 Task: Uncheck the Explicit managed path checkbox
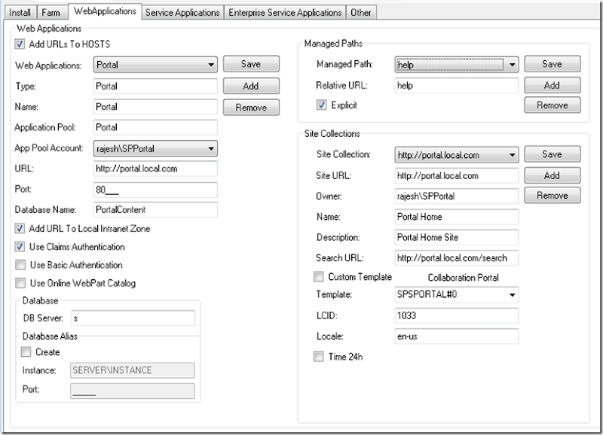coord(322,105)
